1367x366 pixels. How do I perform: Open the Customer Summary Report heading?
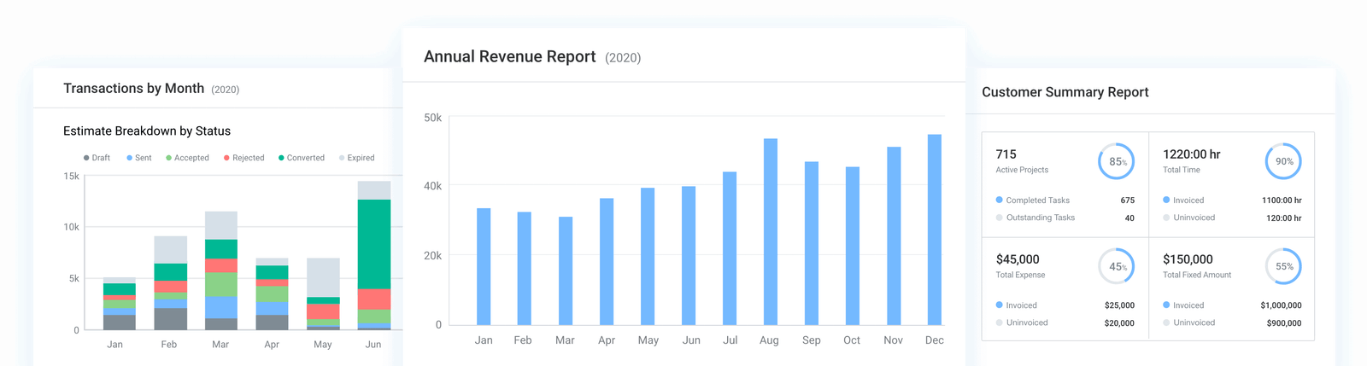[1065, 92]
